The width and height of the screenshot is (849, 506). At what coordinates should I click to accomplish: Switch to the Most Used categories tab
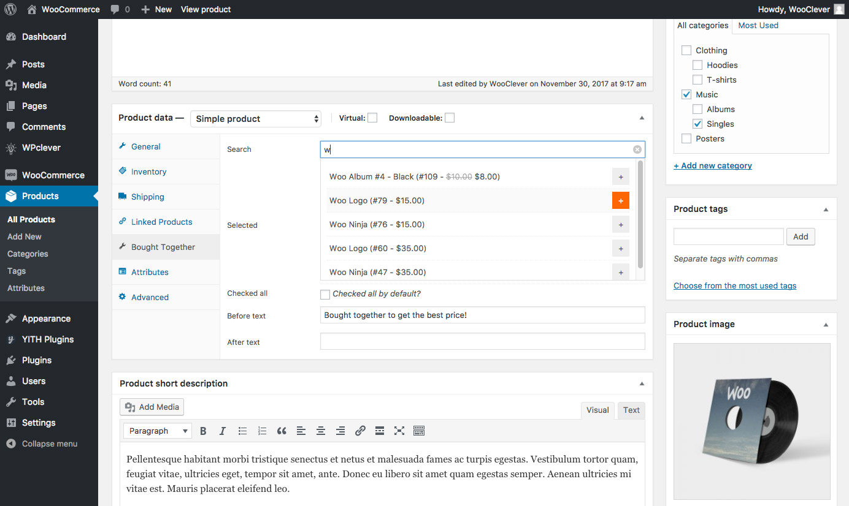click(758, 26)
